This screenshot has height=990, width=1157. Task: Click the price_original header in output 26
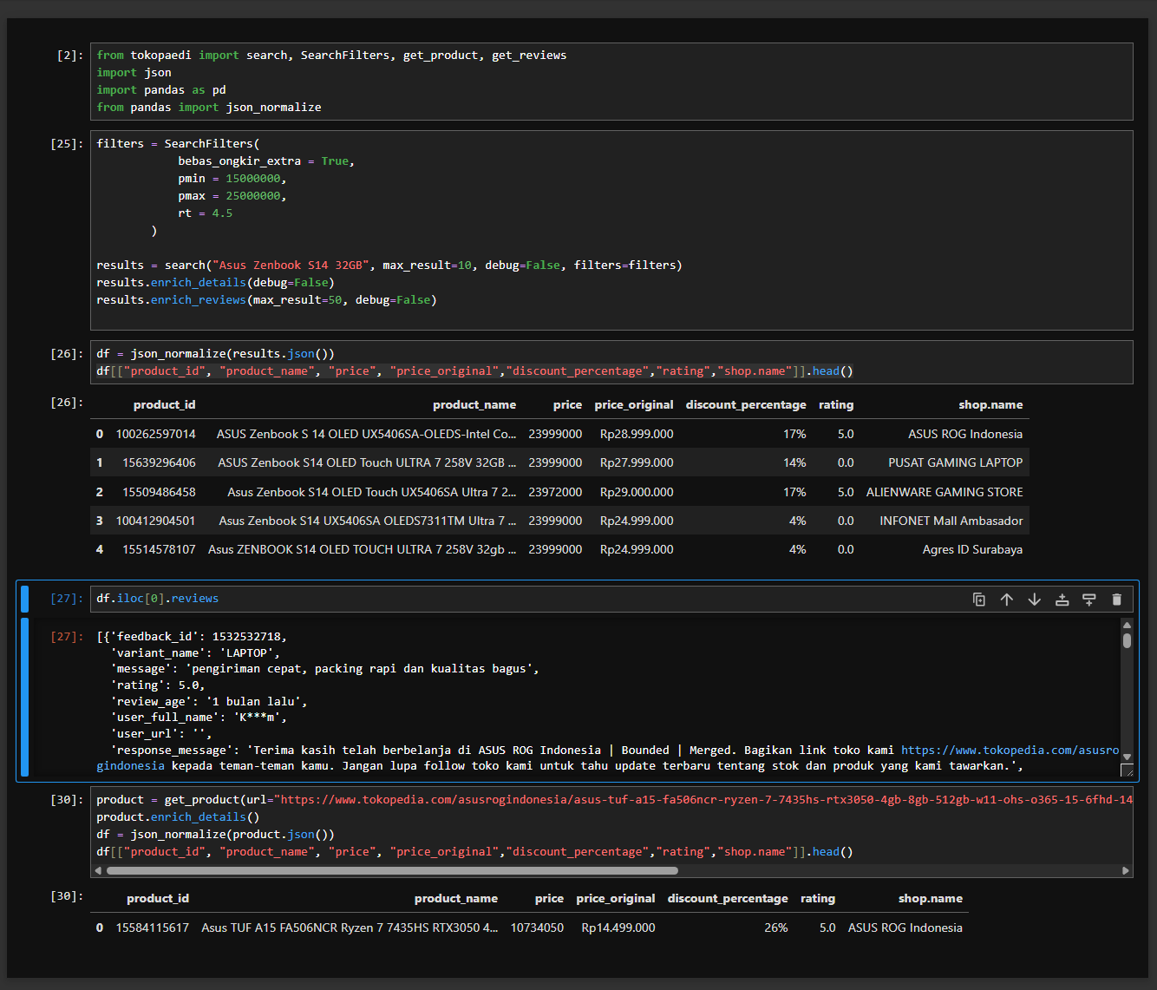634,405
